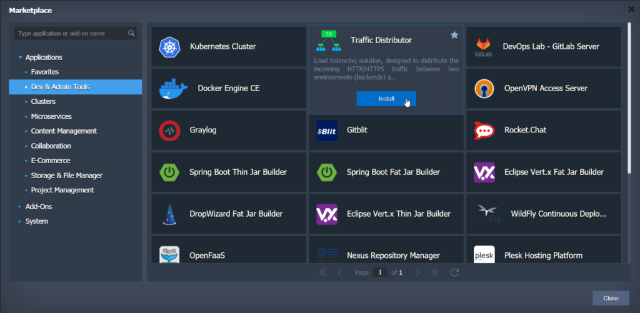Select the Docker Engine CE label
The width and height of the screenshot is (640, 313).
tap(229, 89)
